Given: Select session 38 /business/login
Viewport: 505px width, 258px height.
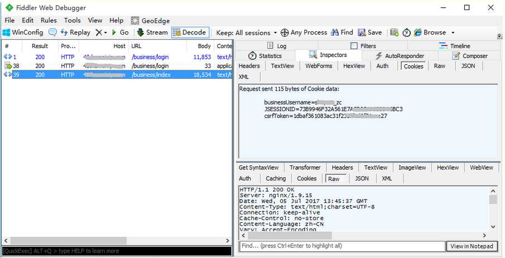Looking at the screenshot, I should (x=116, y=66).
